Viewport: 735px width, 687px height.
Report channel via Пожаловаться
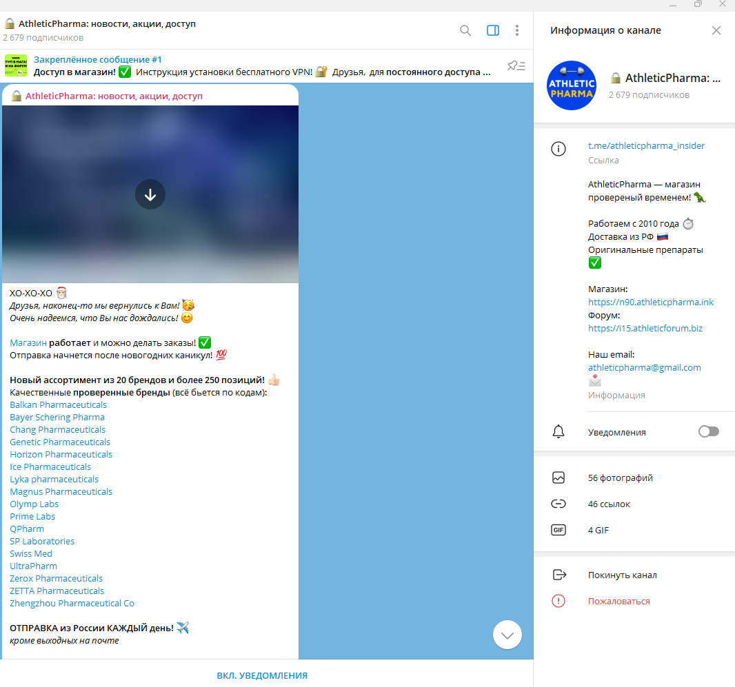(x=618, y=601)
